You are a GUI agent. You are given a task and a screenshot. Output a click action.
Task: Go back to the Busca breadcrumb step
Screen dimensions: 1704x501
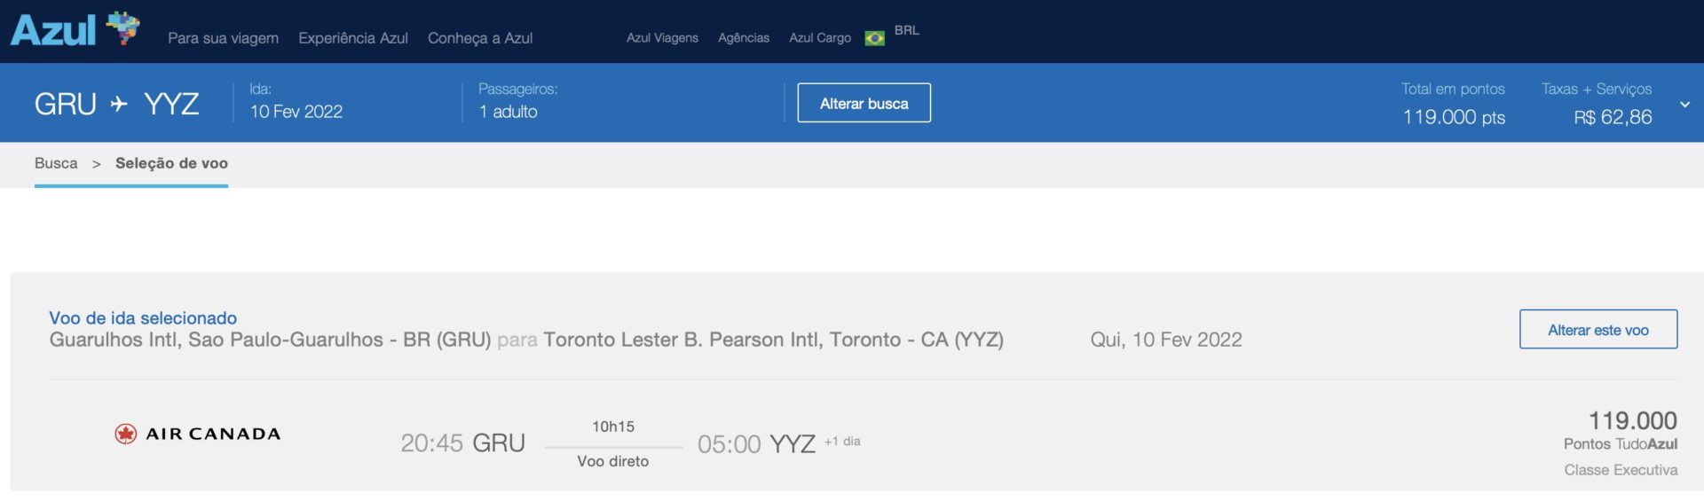(x=56, y=163)
